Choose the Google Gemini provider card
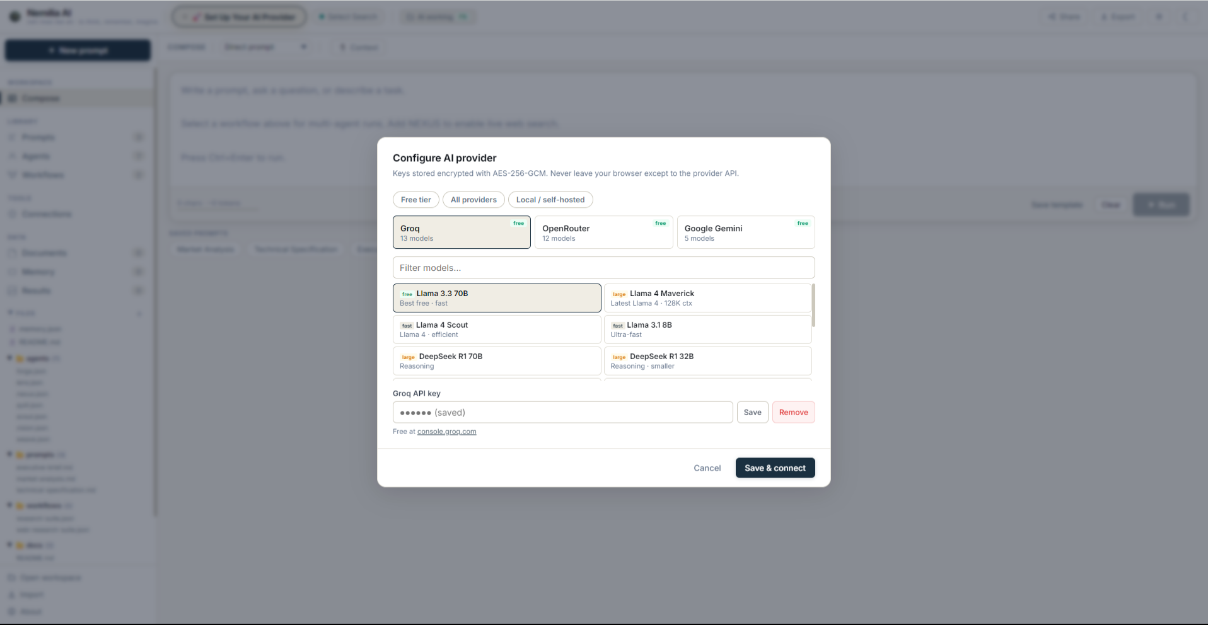The image size is (1208, 625). (746, 232)
